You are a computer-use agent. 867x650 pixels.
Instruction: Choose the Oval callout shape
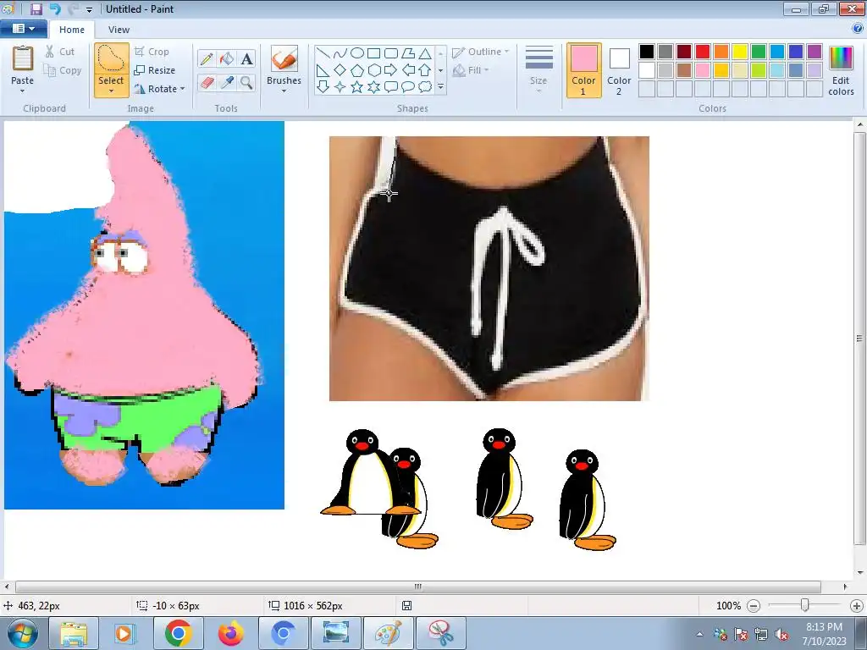pos(408,87)
